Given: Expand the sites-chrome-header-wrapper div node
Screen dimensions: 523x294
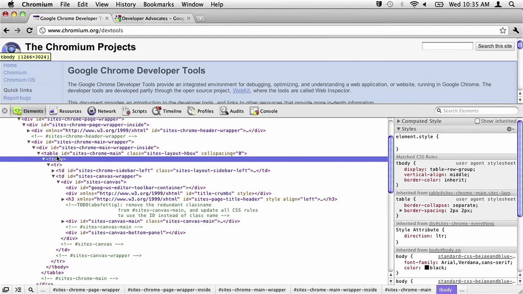Looking at the screenshot, I should (x=29, y=131).
